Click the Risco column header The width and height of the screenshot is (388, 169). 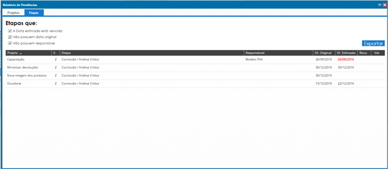(x=364, y=53)
